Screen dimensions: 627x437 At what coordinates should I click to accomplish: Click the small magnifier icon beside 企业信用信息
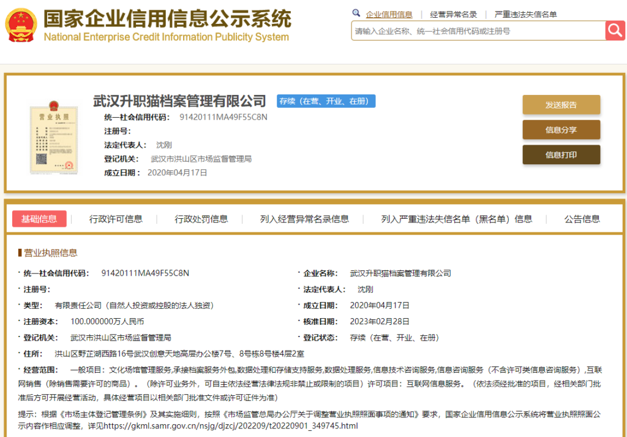pos(356,12)
